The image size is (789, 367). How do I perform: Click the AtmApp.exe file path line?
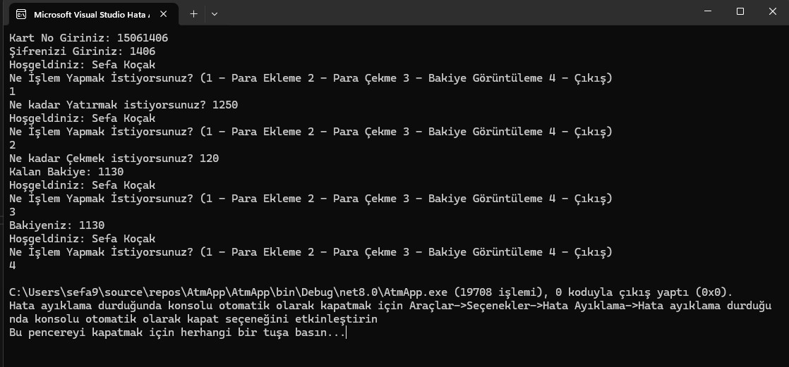coord(371,292)
